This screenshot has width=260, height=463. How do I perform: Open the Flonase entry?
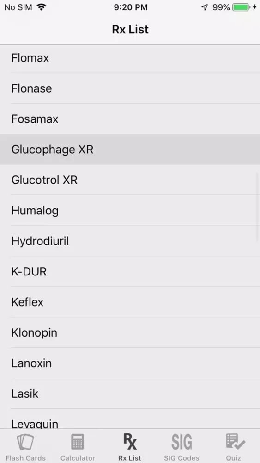(130, 88)
